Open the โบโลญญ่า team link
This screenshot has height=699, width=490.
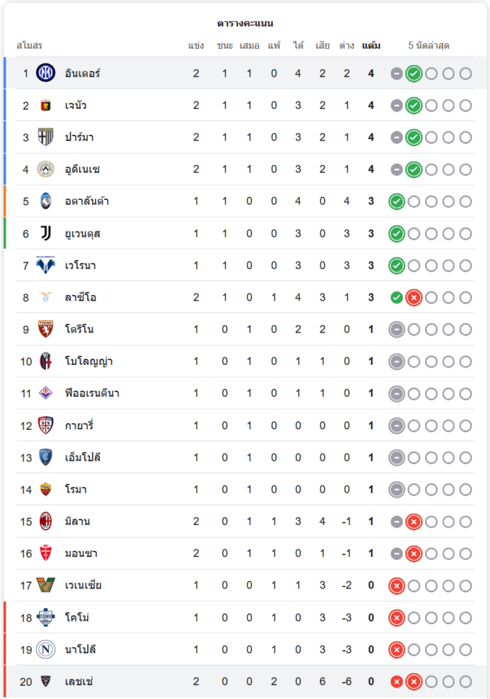coord(89,361)
